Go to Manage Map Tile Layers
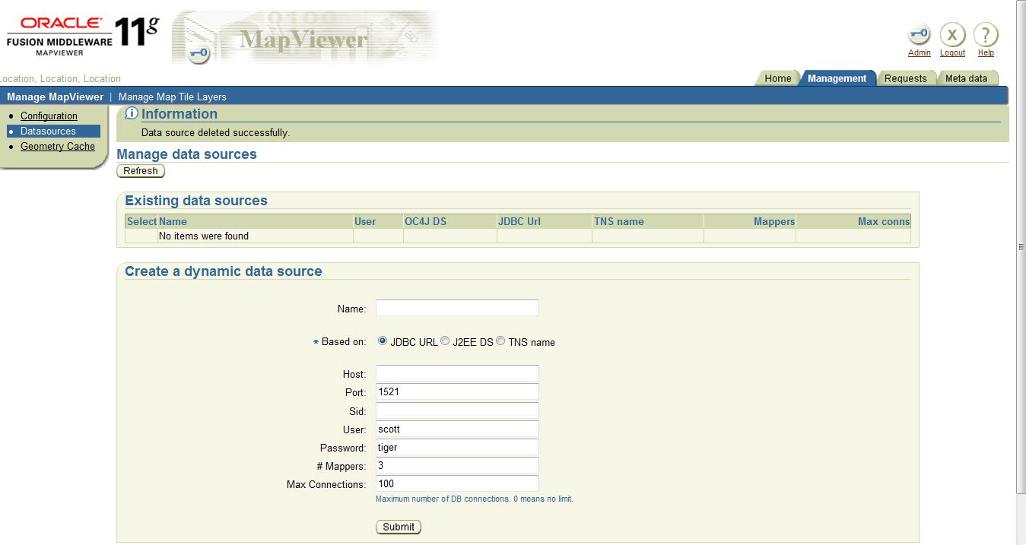The image size is (1026, 545). click(173, 97)
